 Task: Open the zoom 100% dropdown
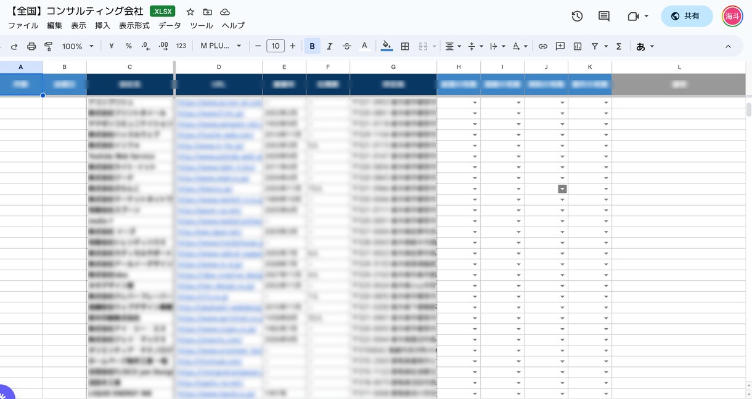(78, 46)
